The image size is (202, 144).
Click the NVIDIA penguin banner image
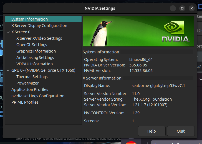pyautogui.click(x=138, y=31)
